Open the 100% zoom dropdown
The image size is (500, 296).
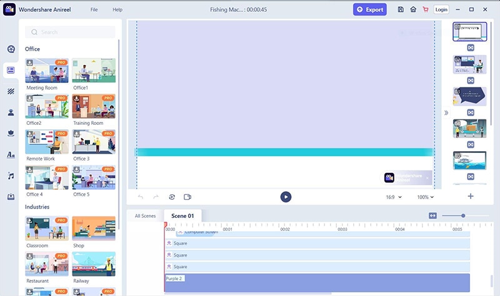pos(426,197)
